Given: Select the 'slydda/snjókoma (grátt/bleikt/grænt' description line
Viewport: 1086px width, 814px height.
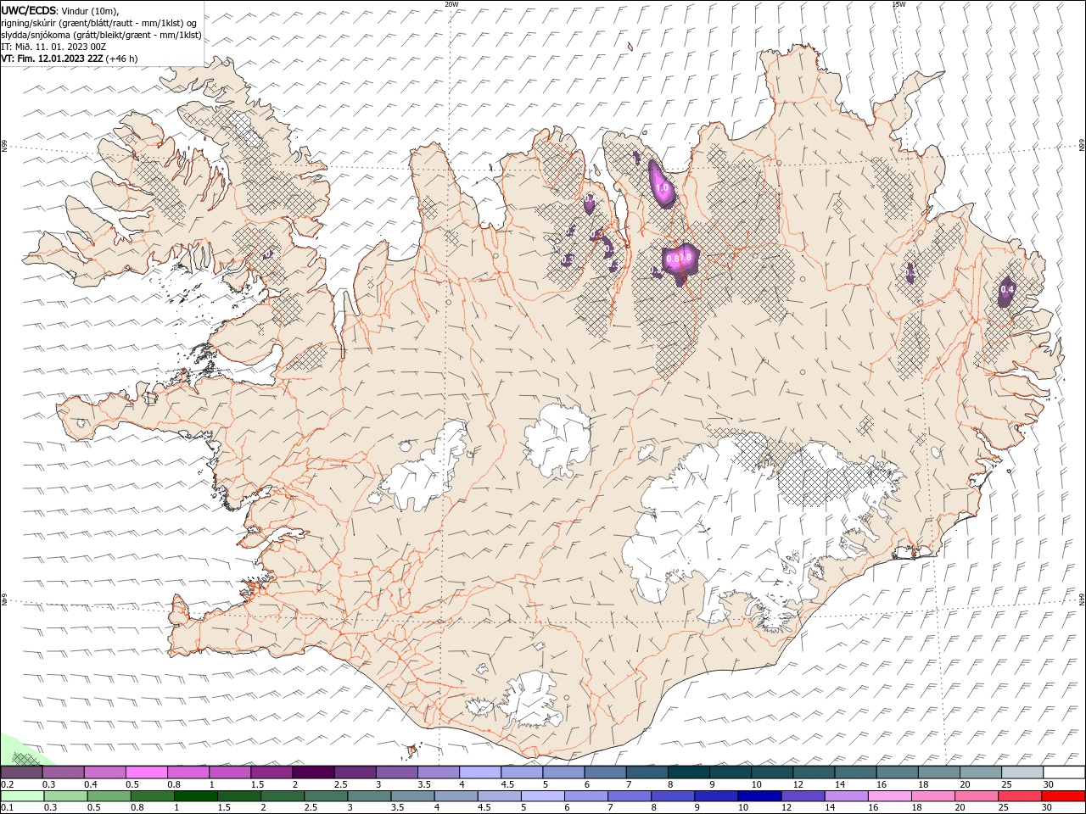Looking at the screenshot, I should click(x=101, y=35).
